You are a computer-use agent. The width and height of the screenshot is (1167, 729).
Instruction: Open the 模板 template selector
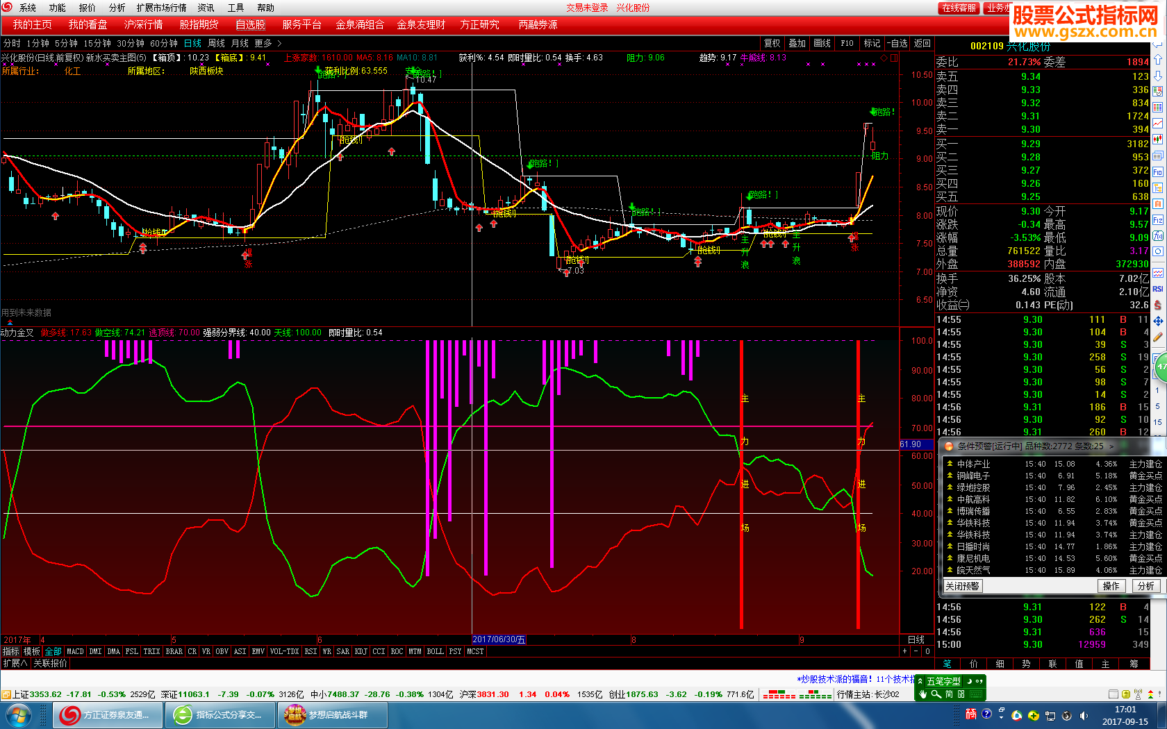32,651
